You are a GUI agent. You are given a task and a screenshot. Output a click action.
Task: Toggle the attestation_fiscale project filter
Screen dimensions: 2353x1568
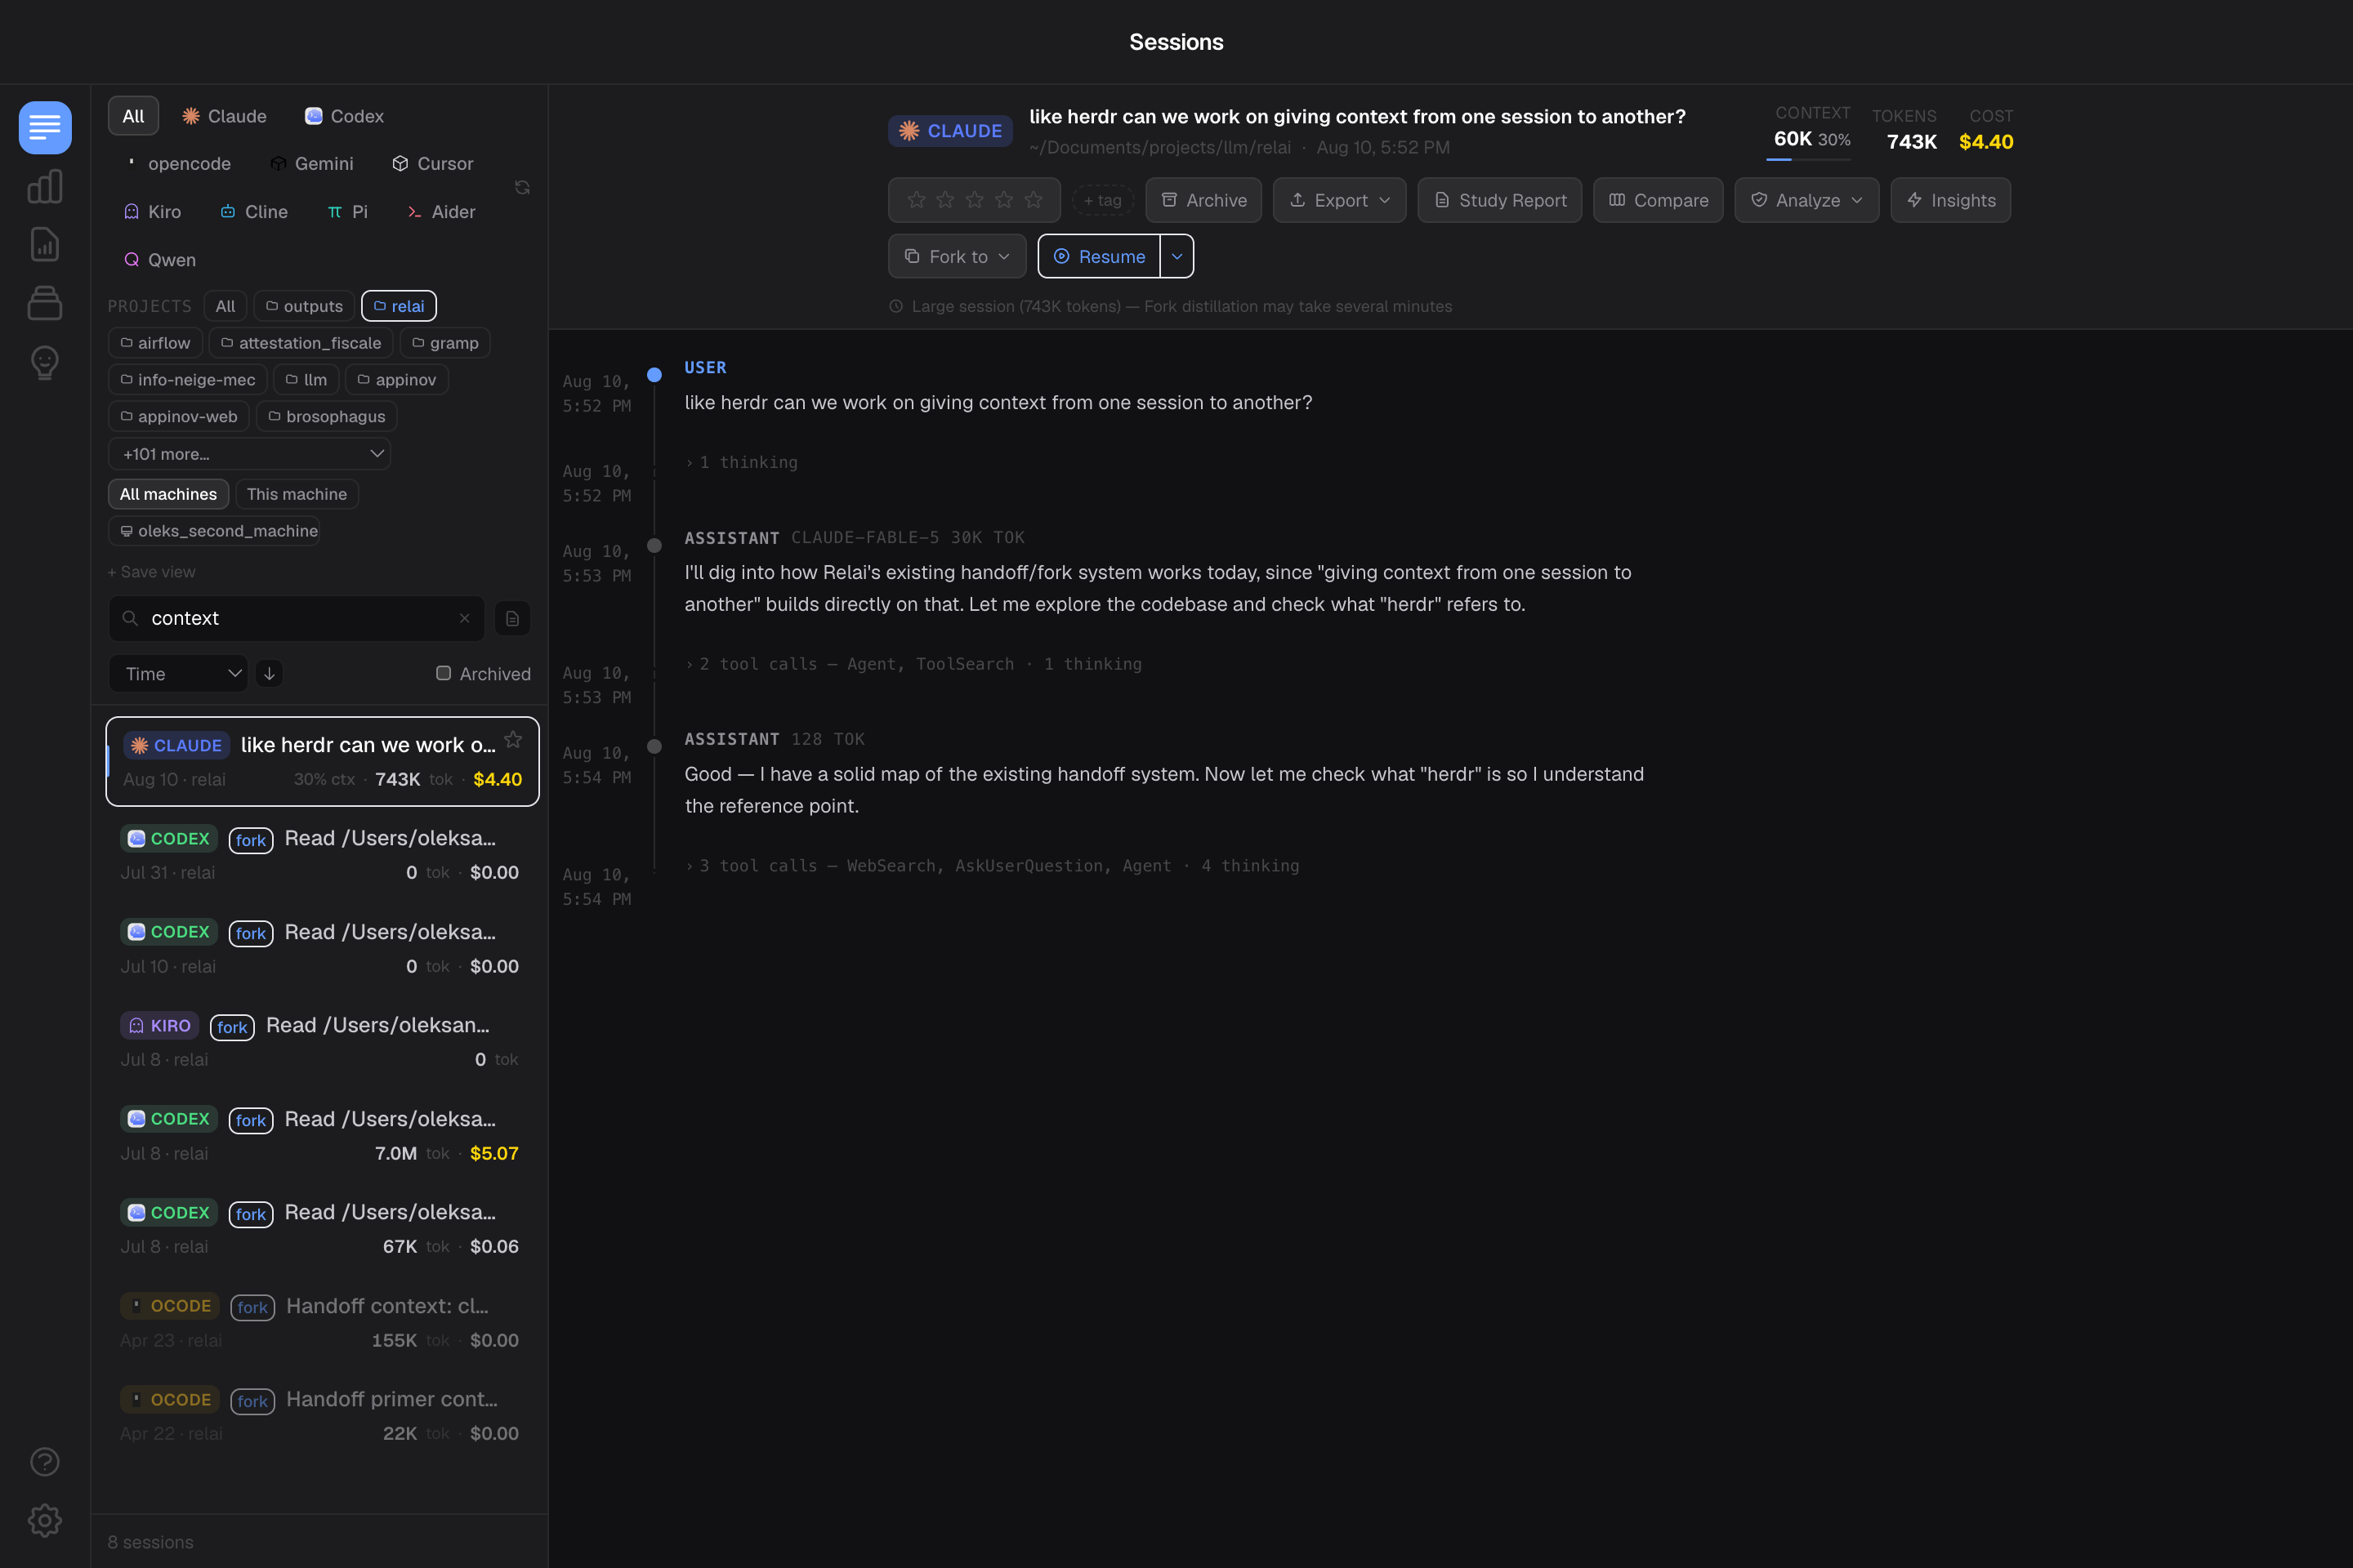click(300, 343)
